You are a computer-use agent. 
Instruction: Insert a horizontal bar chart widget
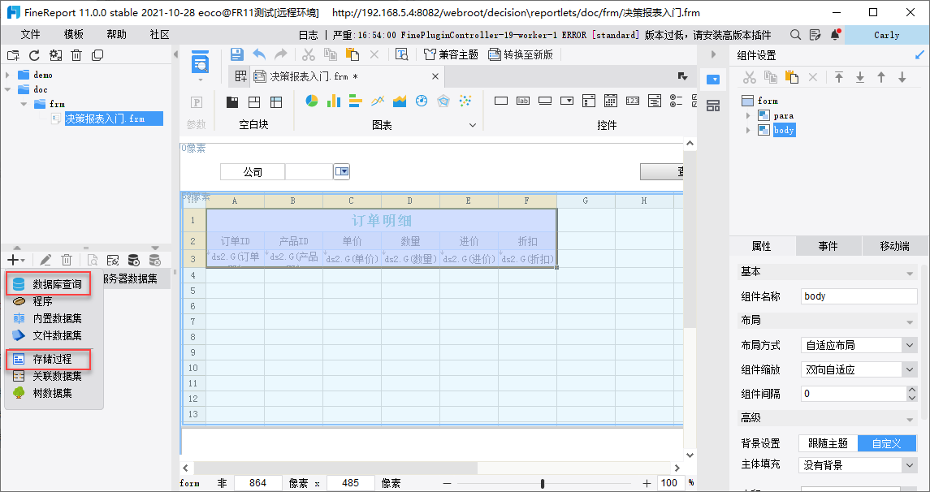tap(355, 101)
